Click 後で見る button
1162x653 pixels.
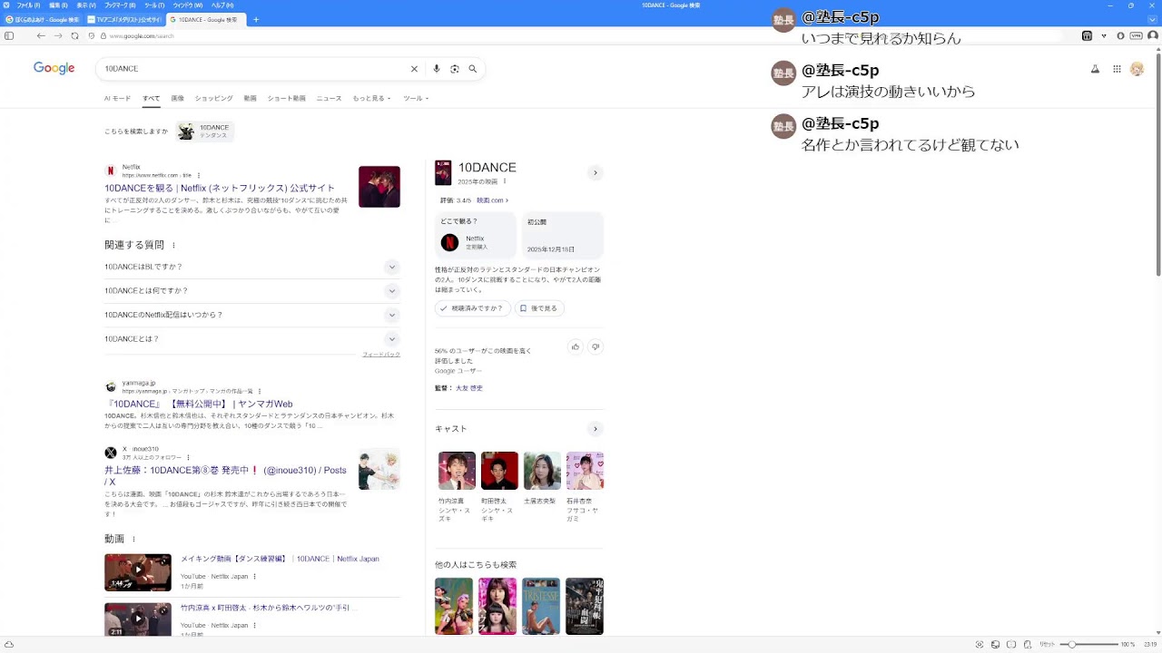[539, 308]
